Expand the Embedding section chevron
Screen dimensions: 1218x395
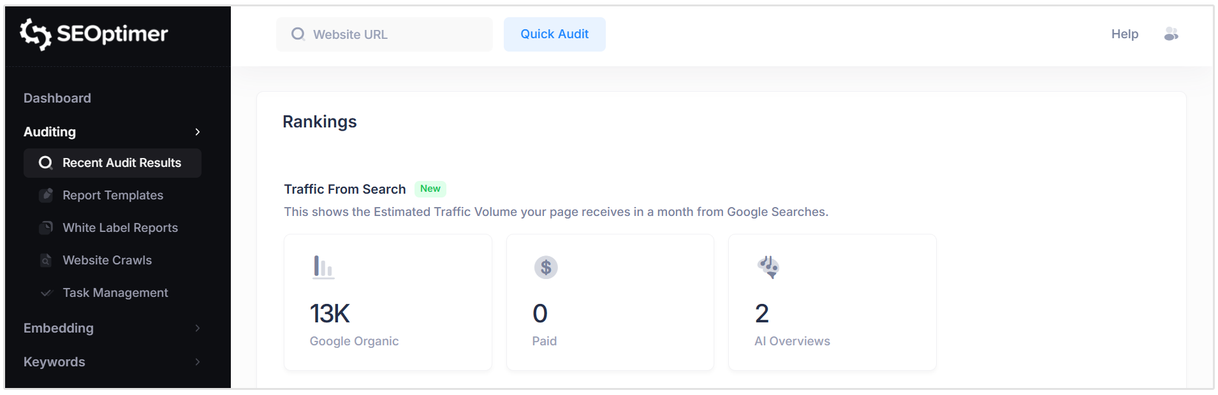click(198, 328)
